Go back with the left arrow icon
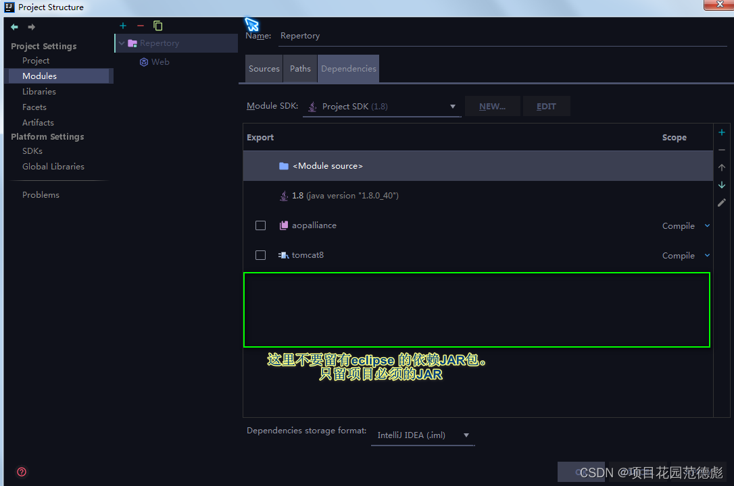The image size is (734, 486). [14, 27]
